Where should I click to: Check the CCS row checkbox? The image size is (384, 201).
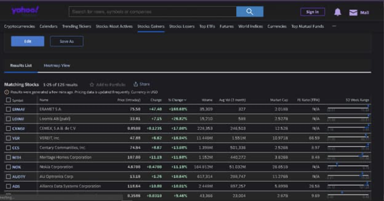(8, 148)
